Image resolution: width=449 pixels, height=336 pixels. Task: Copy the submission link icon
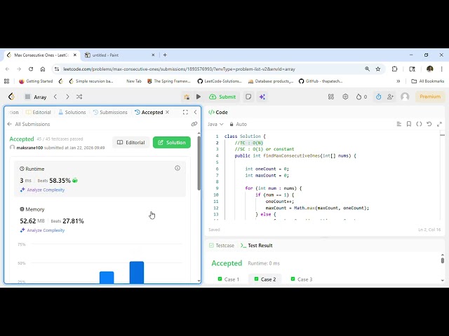click(194, 124)
